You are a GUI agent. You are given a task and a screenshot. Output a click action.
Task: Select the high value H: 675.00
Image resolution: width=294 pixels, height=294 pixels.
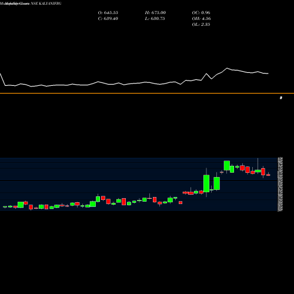point(155,13)
